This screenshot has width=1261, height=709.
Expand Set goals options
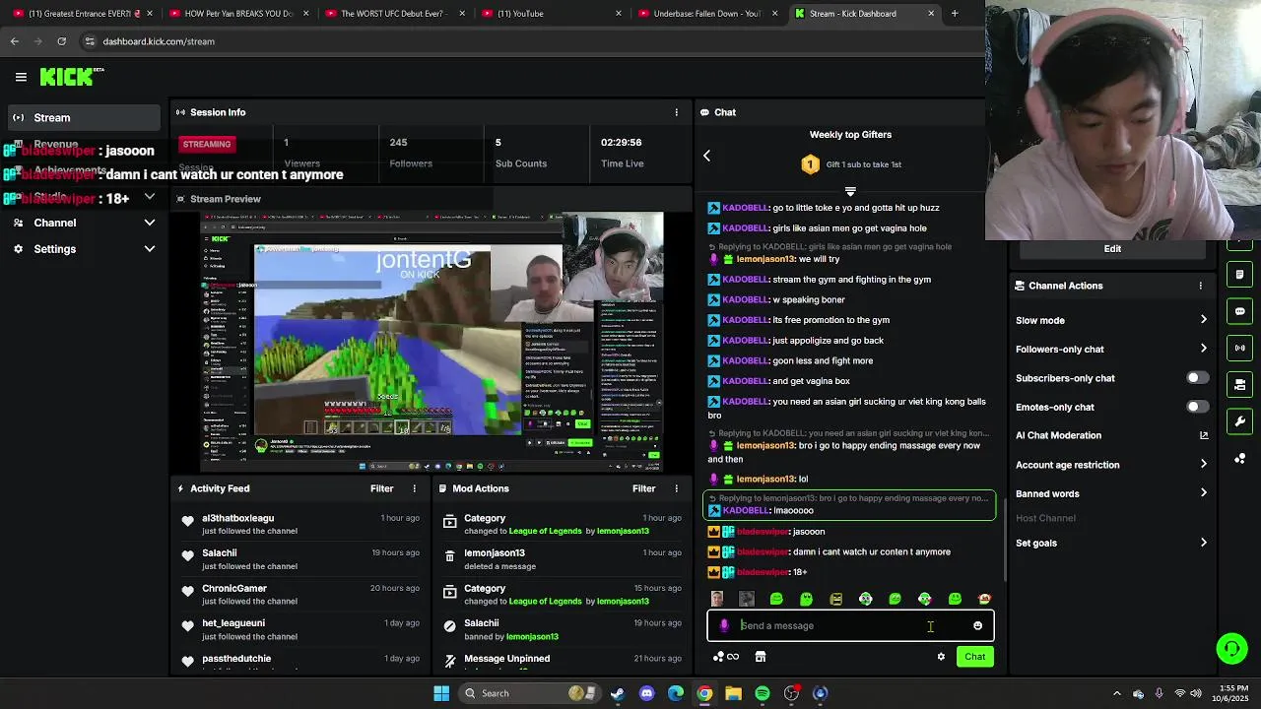[1203, 543]
